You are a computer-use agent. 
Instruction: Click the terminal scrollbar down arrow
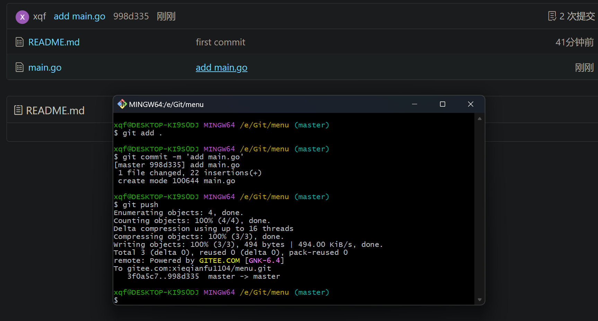point(480,300)
